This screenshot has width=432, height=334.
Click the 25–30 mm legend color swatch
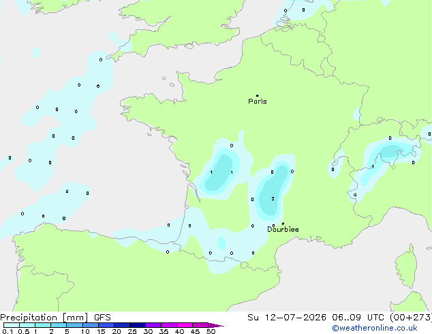(138, 325)
